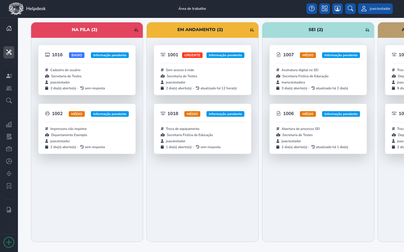Image resolution: width=404 pixels, height=252 pixels.
Task: Click MÉDIO badge on ticket 1007
Action: pos(308,55)
